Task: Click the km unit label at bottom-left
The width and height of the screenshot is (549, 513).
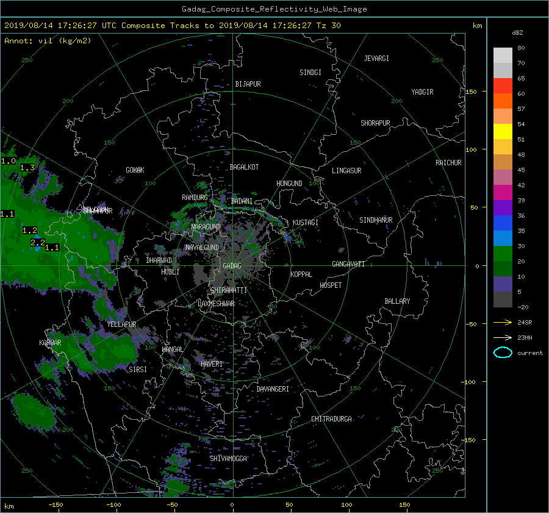Action: point(9,506)
